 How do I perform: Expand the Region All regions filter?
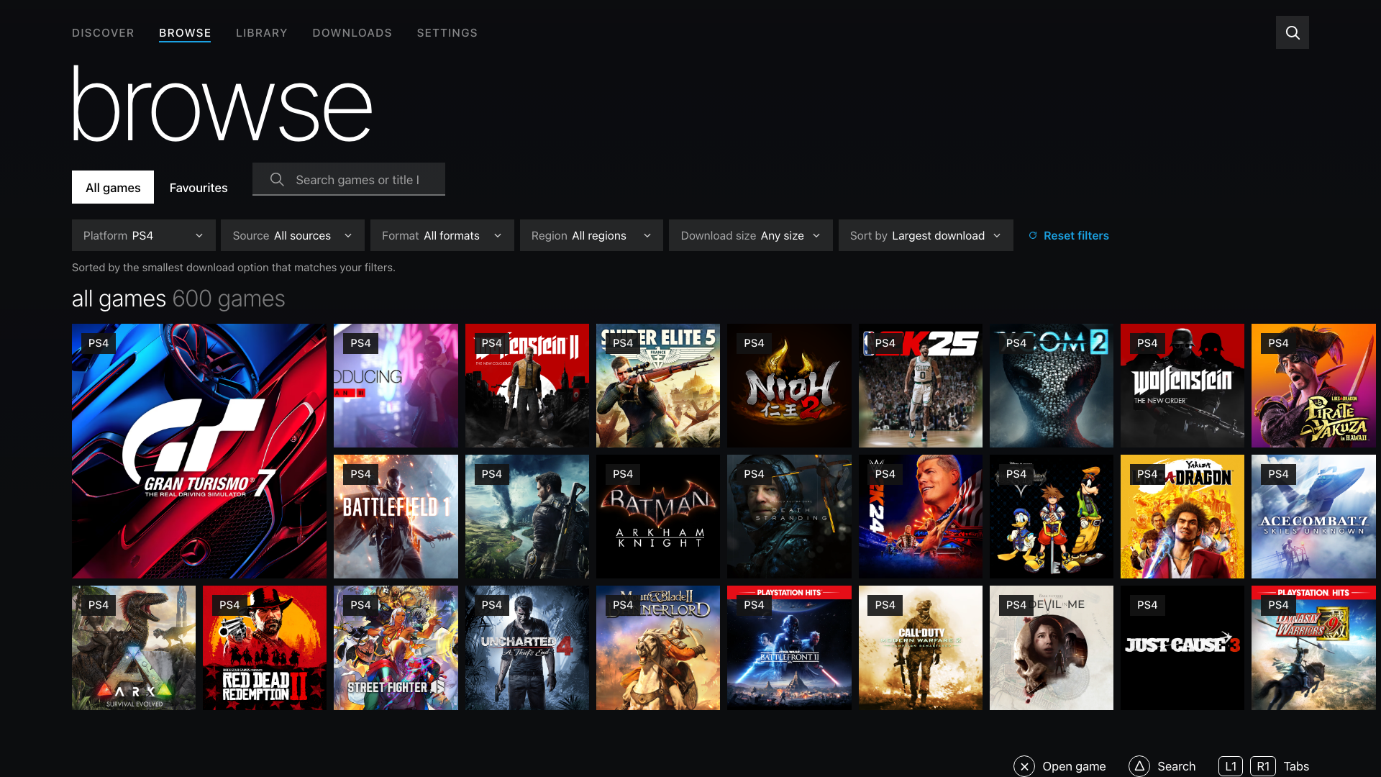tap(591, 235)
